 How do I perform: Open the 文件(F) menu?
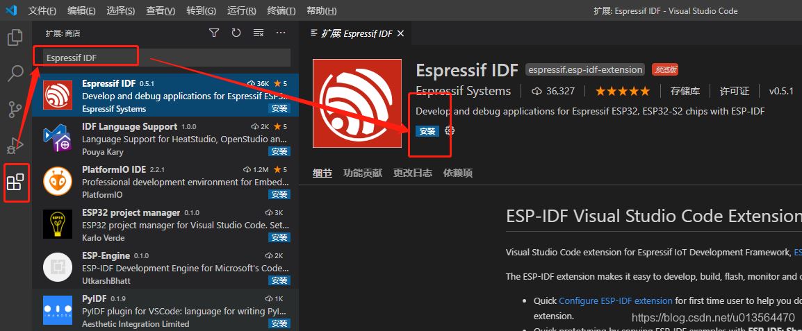tap(42, 10)
